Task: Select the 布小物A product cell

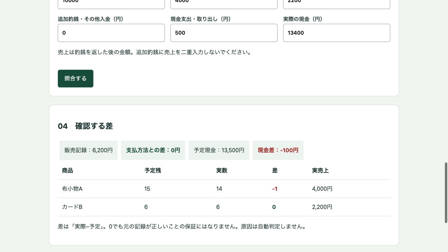Action: click(72, 189)
